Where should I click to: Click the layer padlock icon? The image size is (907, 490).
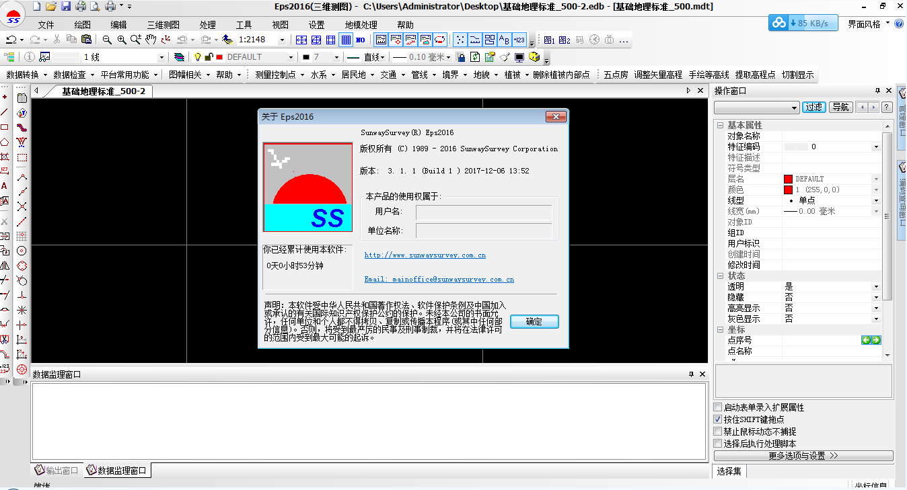click(x=209, y=57)
